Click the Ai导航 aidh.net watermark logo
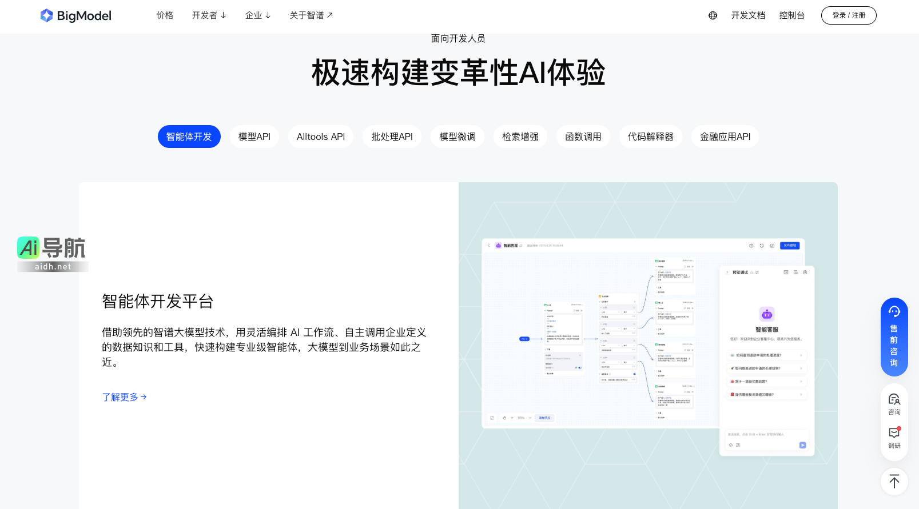 tap(52, 254)
